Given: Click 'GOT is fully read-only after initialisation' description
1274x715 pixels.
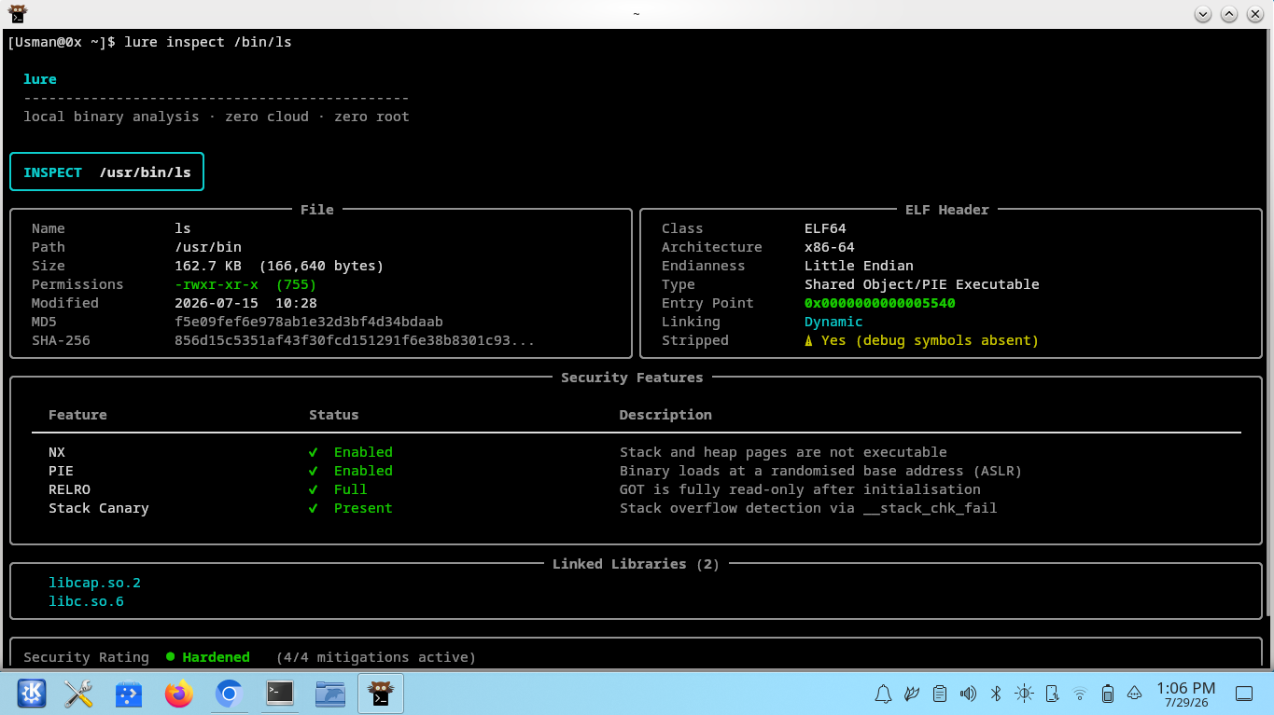Looking at the screenshot, I should coord(800,489).
